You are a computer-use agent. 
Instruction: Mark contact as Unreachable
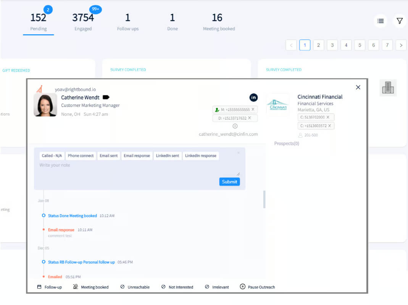[135, 287]
